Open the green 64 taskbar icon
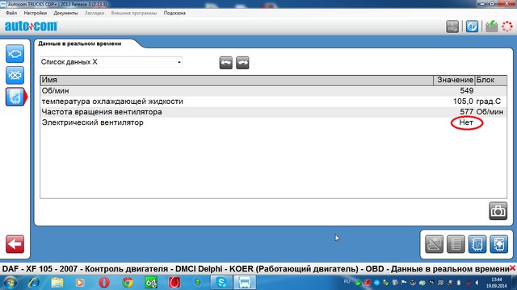The image size is (517, 290). click(x=151, y=283)
